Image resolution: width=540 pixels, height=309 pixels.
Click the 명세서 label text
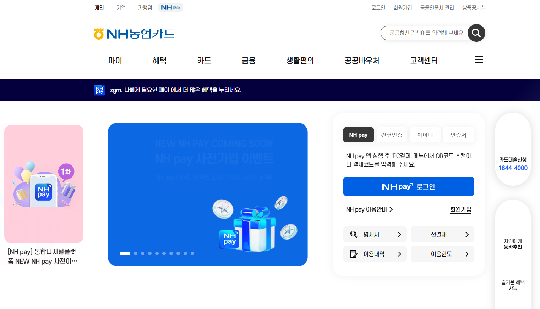(x=371, y=235)
